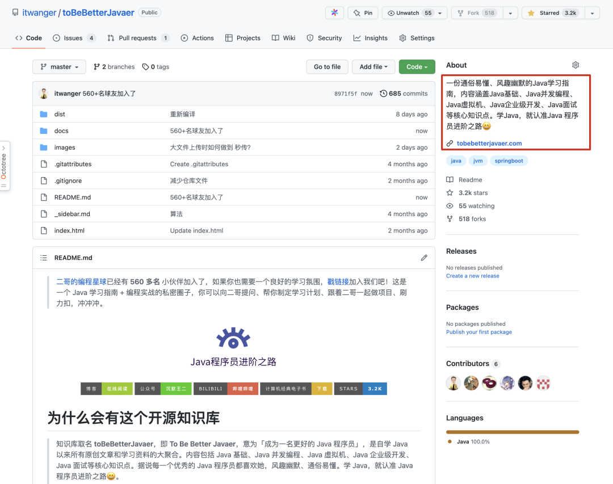Click commit hash 8971f5f
This screenshot has width=613, height=484.
click(346, 94)
